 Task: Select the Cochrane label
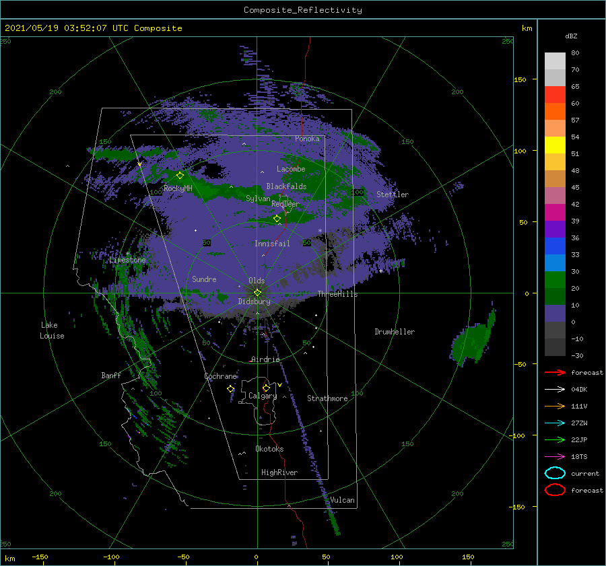[x=220, y=376]
